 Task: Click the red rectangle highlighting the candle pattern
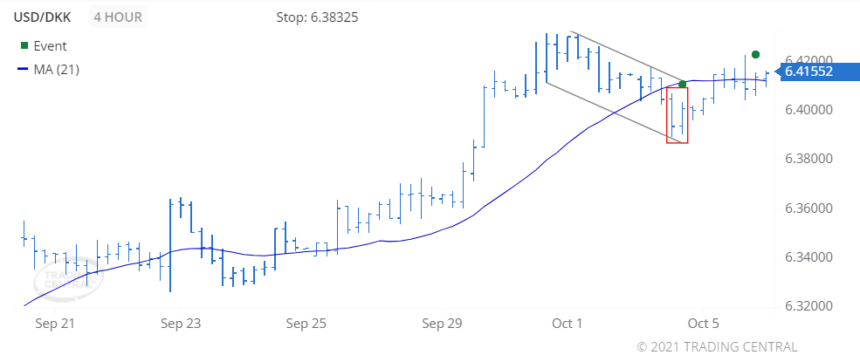(x=678, y=114)
